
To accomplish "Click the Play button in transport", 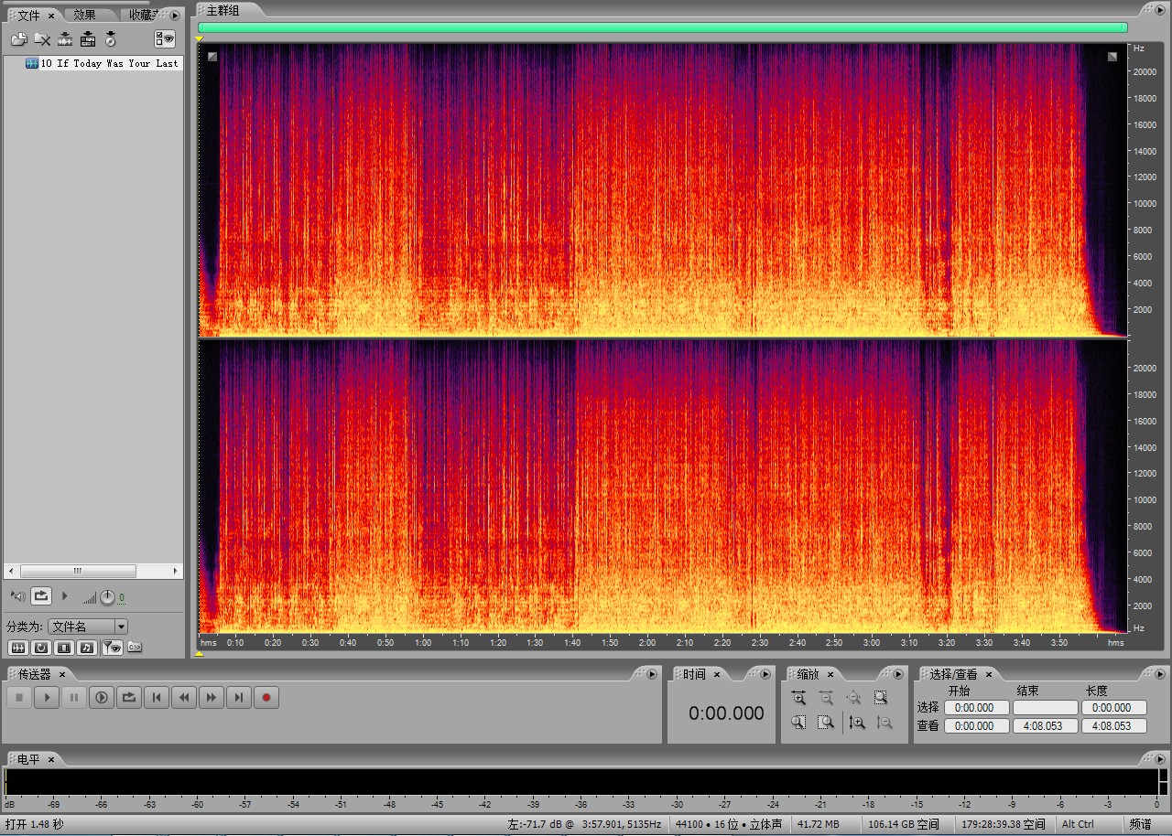I will [x=47, y=698].
